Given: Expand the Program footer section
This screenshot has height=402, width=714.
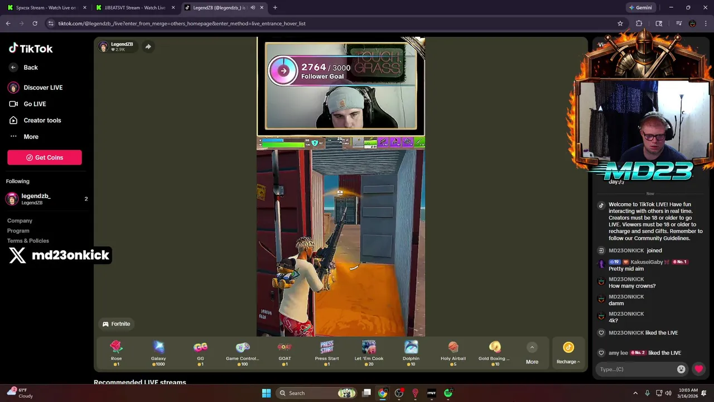Looking at the screenshot, I should point(18,231).
